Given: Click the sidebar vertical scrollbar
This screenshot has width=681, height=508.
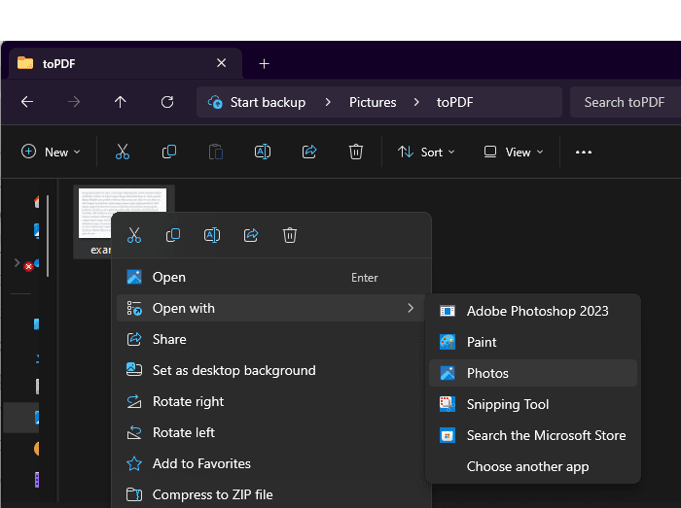Looking at the screenshot, I should 48,236.
